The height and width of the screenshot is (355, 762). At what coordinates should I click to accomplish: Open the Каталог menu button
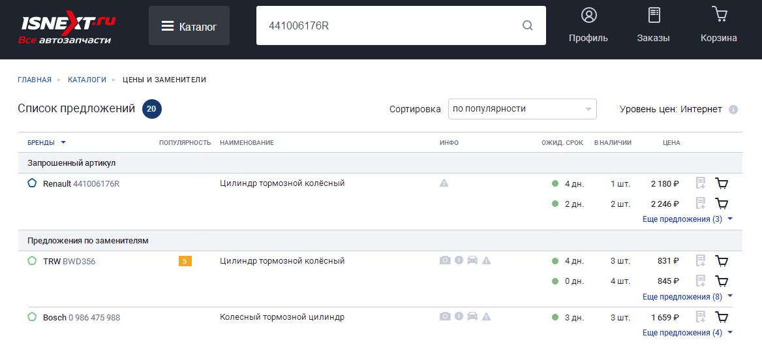(189, 25)
